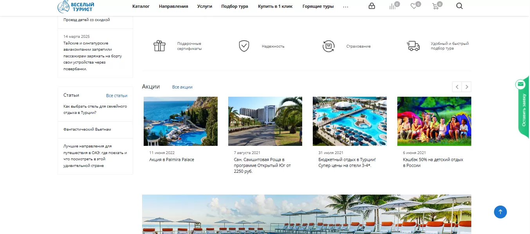Open the shopping cart icon

[435, 6]
